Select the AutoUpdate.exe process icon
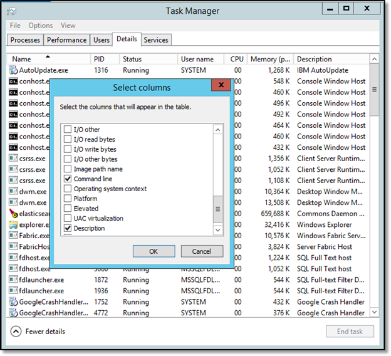The width and height of the screenshot is (391, 356). tap(13, 70)
